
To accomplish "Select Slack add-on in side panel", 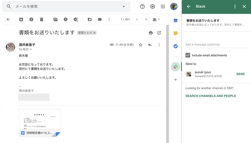I will tap(175, 67).
